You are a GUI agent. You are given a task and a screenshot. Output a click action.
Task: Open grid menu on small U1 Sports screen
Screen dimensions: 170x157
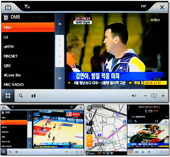pyautogui.click(x=4, y=152)
